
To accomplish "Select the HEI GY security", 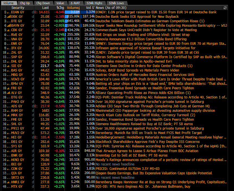I will [x=16, y=137].
